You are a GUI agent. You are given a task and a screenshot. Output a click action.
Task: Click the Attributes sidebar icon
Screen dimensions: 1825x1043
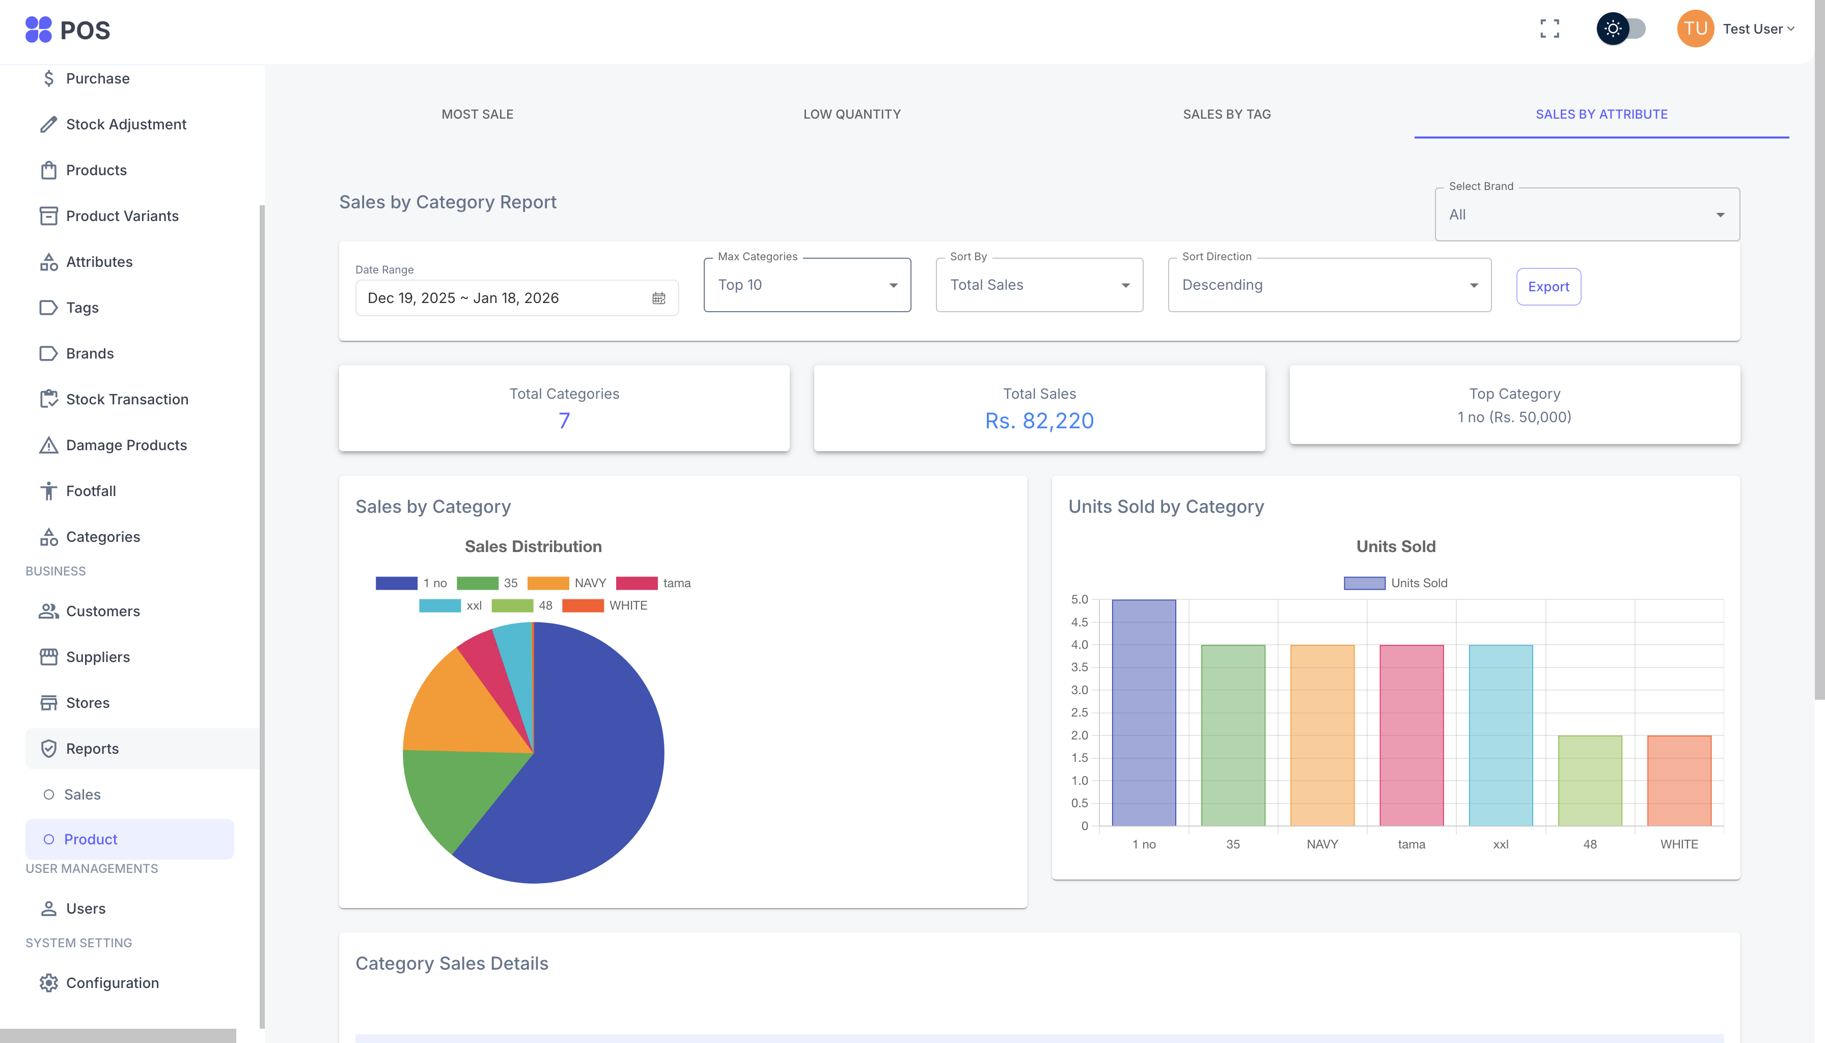(x=48, y=261)
